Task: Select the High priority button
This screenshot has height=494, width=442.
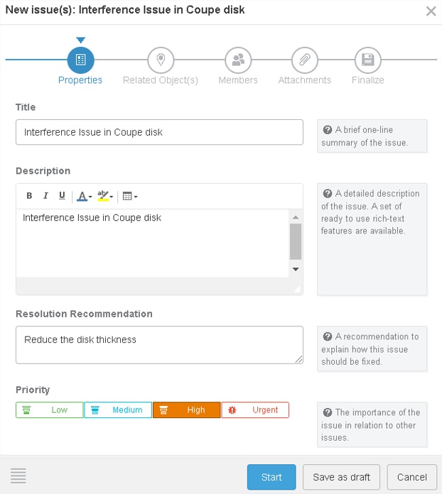Action: pyautogui.click(x=186, y=410)
